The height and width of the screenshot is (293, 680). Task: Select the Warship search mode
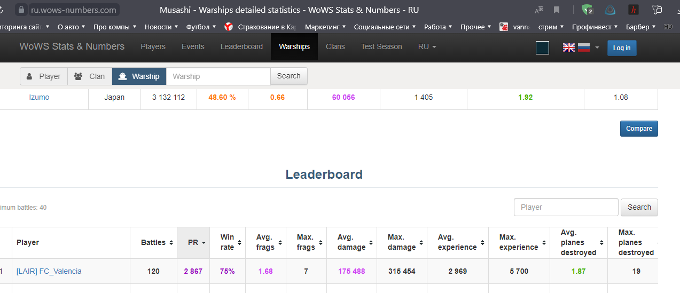tap(139, 76)
